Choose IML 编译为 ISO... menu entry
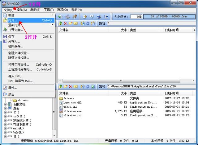Screen dimensions: 198x145 click(29, 81)
